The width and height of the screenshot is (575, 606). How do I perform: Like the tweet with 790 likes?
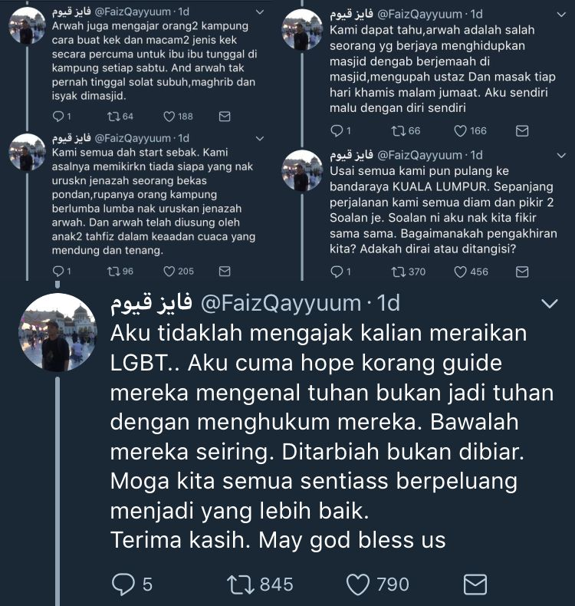pos(358,585)
